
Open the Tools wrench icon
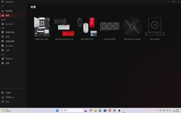(x=2, y=50)
